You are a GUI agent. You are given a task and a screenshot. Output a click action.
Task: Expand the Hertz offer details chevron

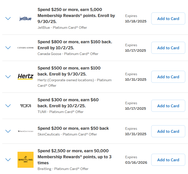(8, 77)
